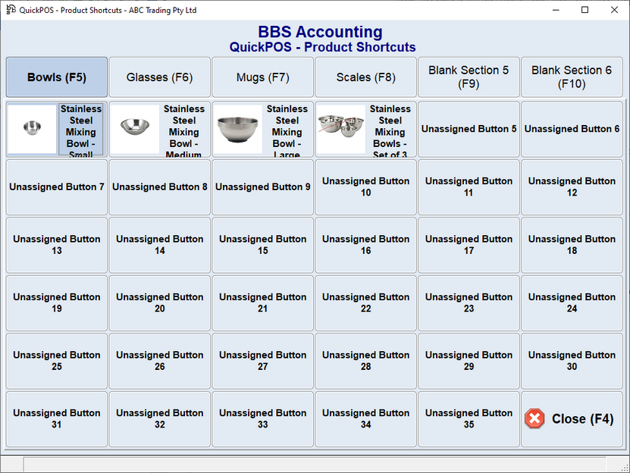The image size is (630, 473).
Task: Switch to Blank Section 6 (F10)
Action: [572, 77]
